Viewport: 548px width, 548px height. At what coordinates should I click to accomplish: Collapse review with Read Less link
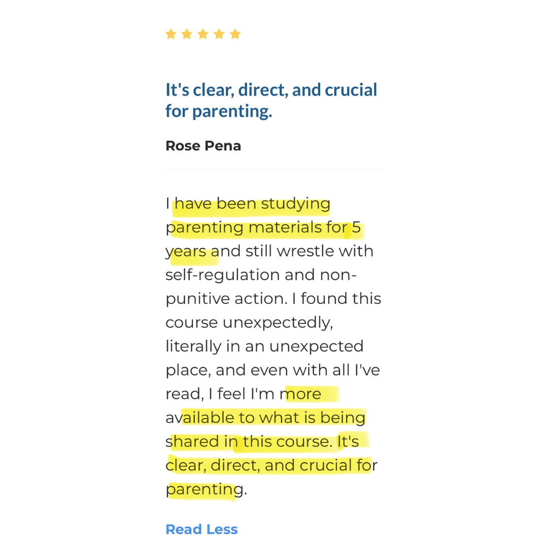tap(201, 529)
